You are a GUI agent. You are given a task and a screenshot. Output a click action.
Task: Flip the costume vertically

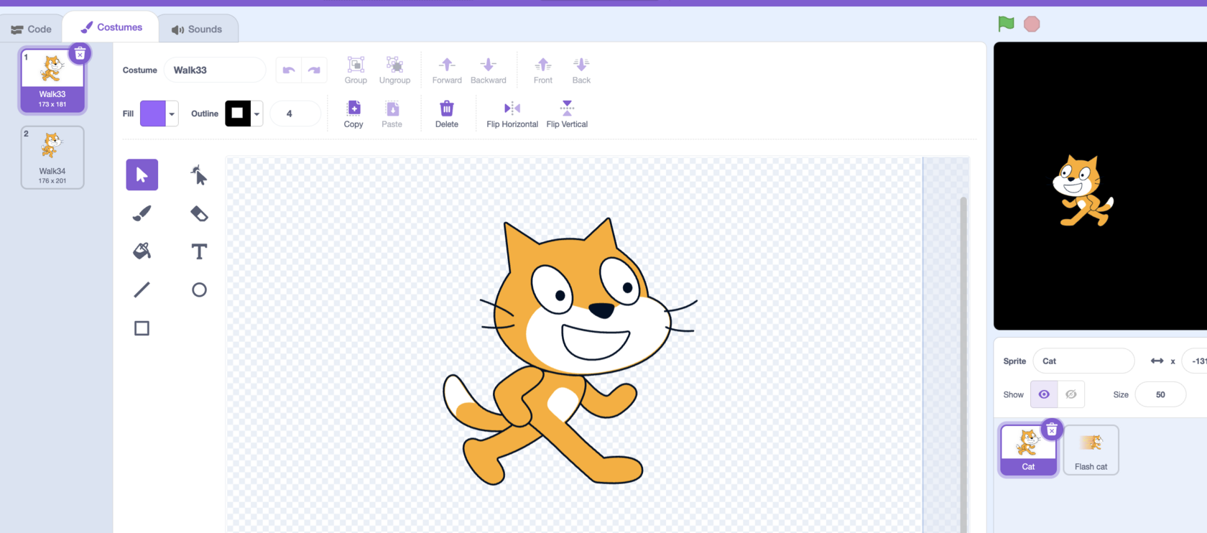(x=567, y=114)
